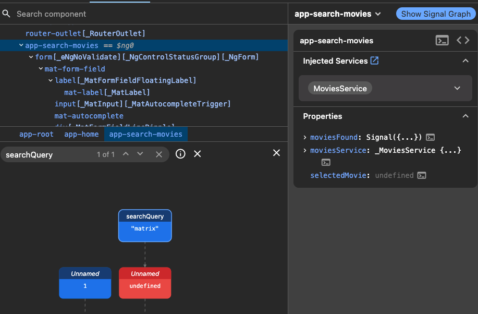Click the search magnifier icon
The image size is (478, 314).
[x=6, y=14]
